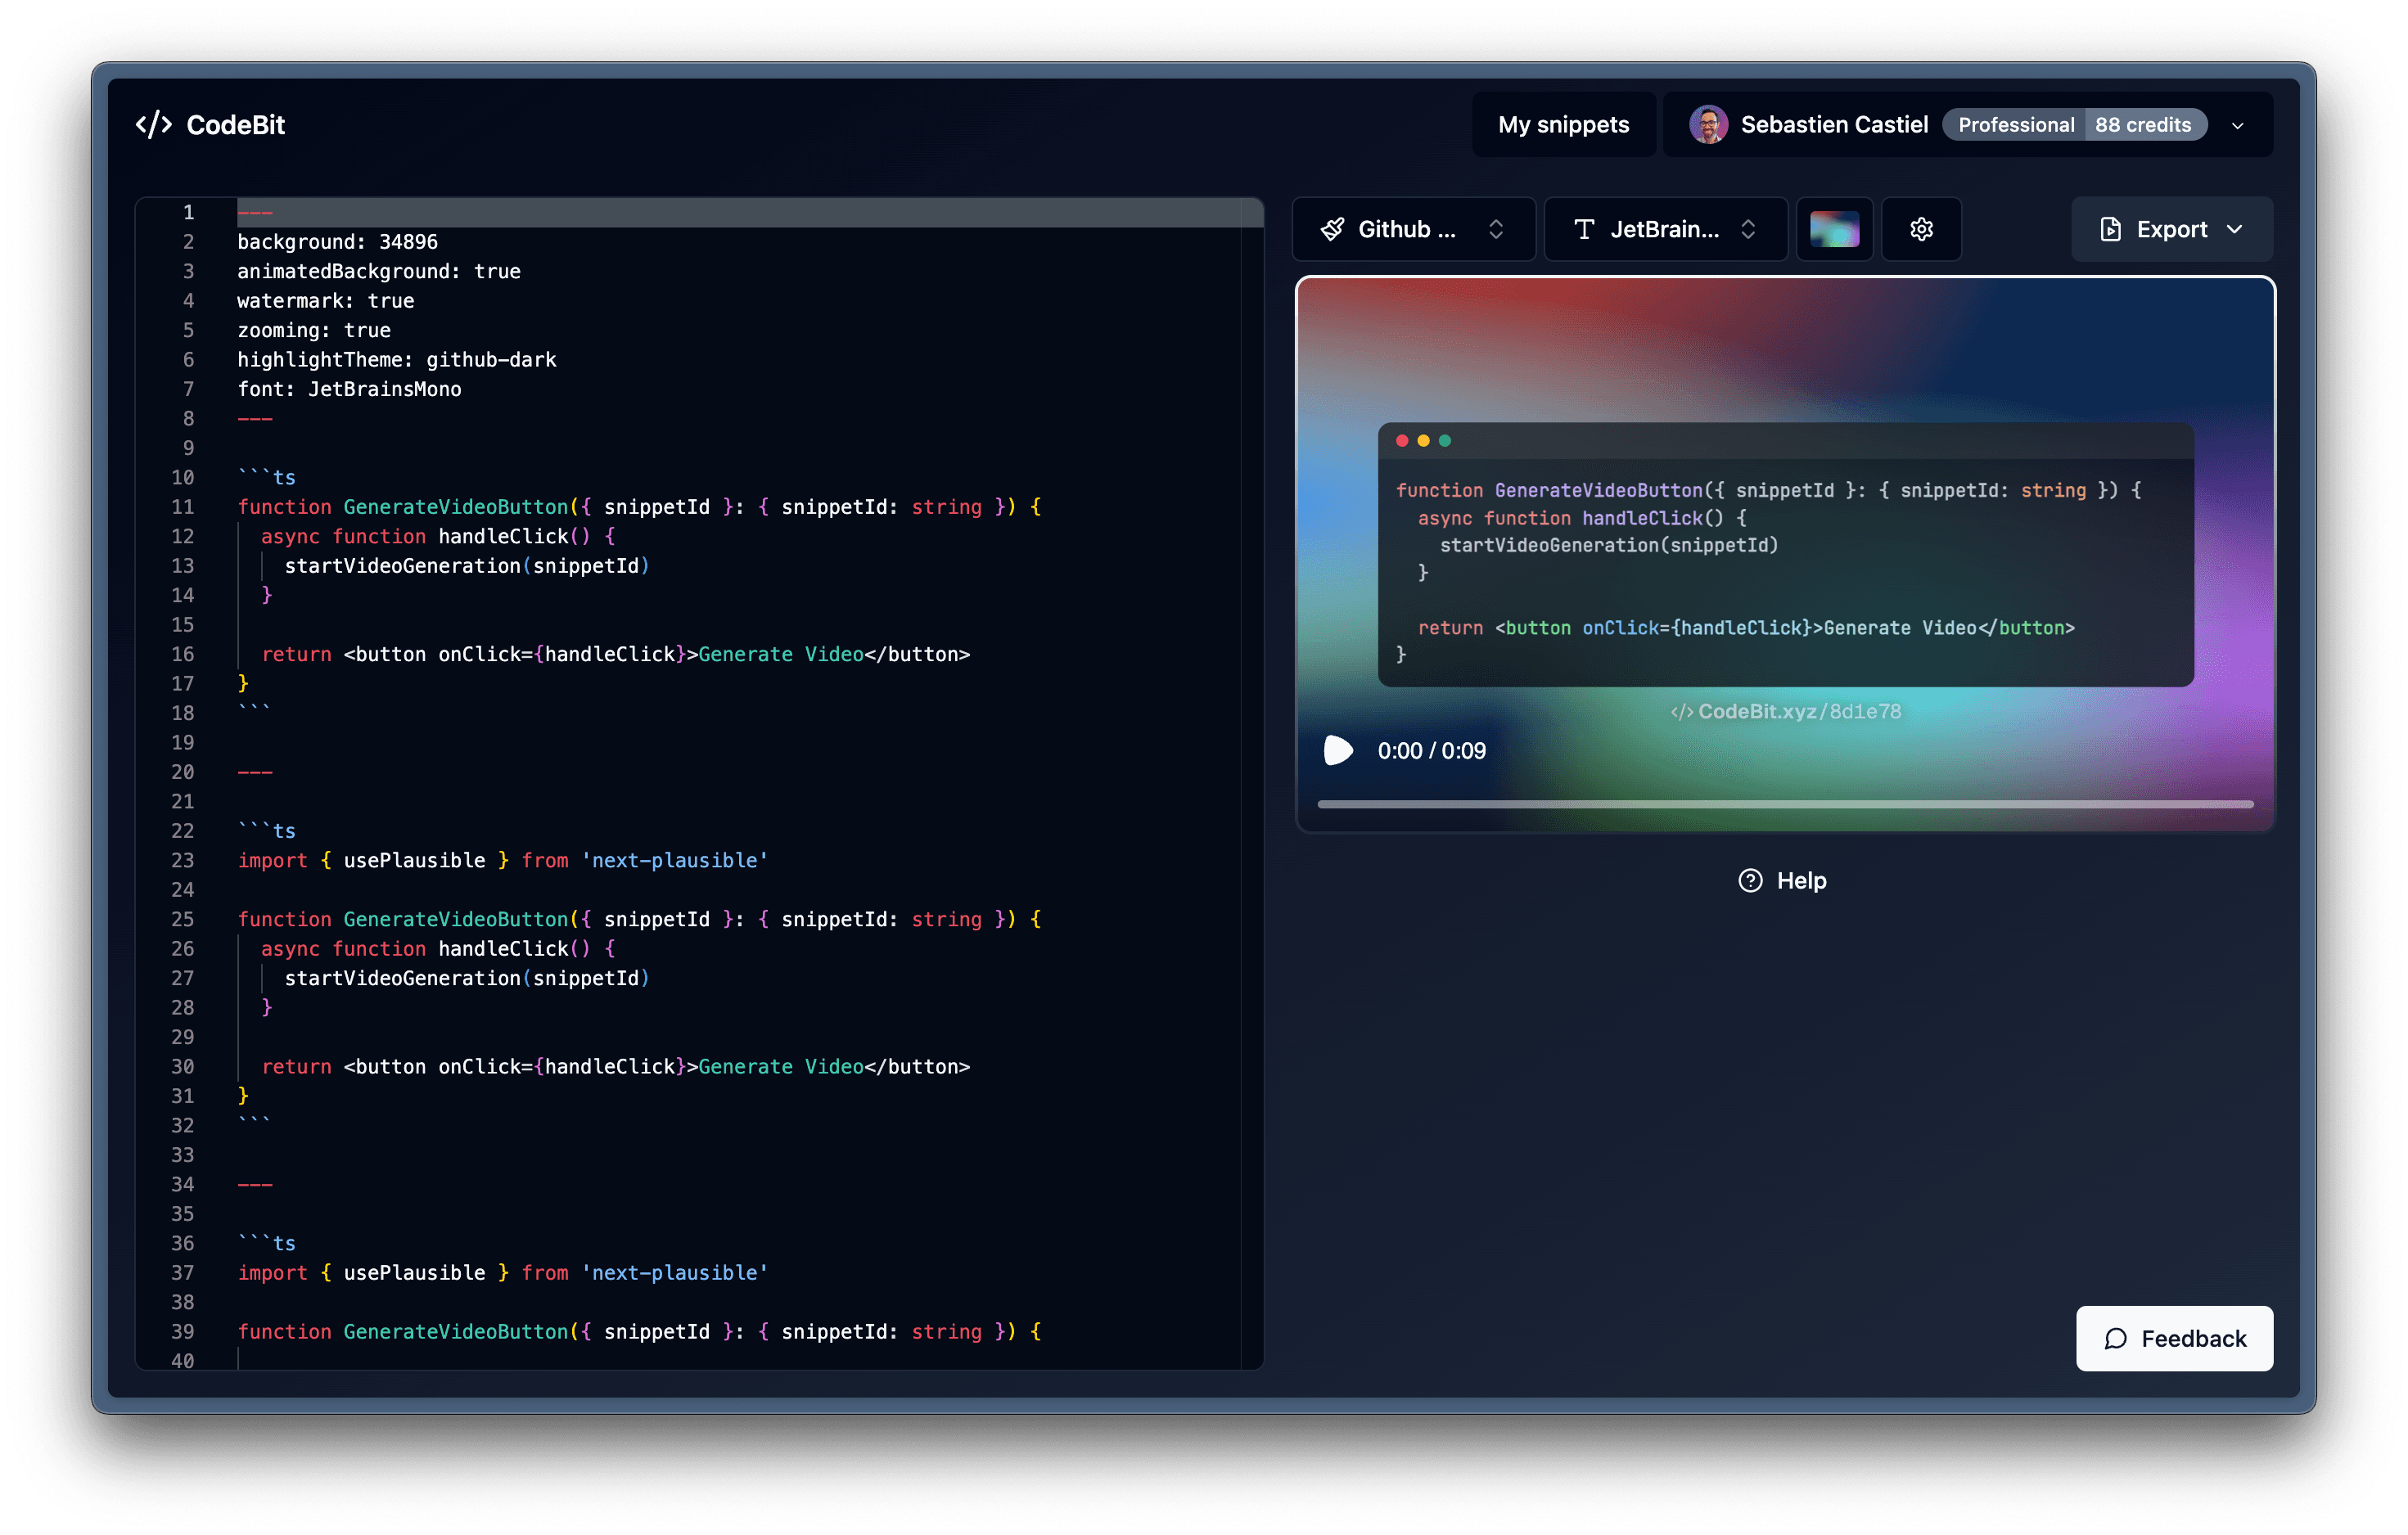The height and width of the screenshot is (1535, 2408).
Task: Click line number 11 in gutter
Action: coord(182,507)
